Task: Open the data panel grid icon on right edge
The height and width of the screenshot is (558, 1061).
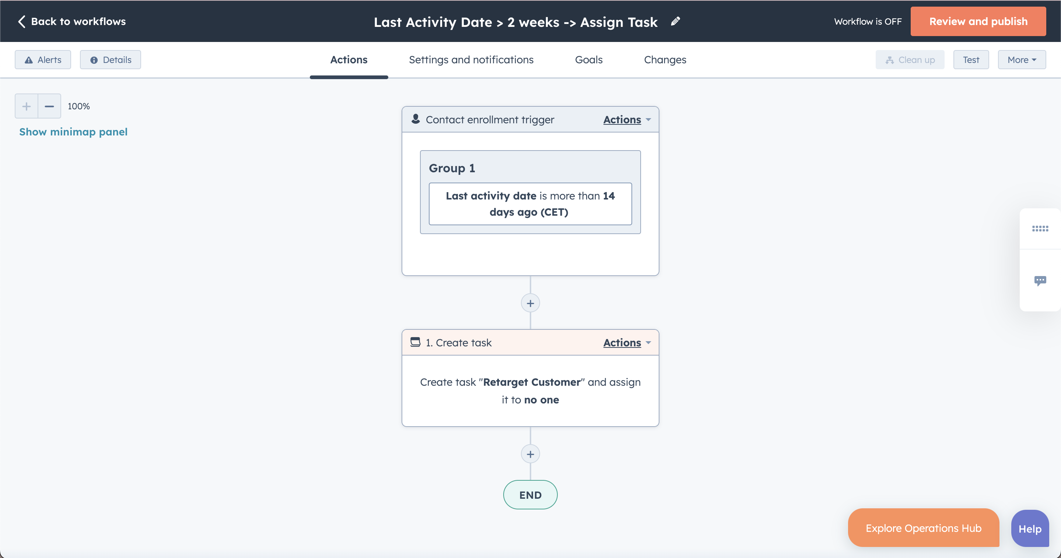Action: (1041, 228)
